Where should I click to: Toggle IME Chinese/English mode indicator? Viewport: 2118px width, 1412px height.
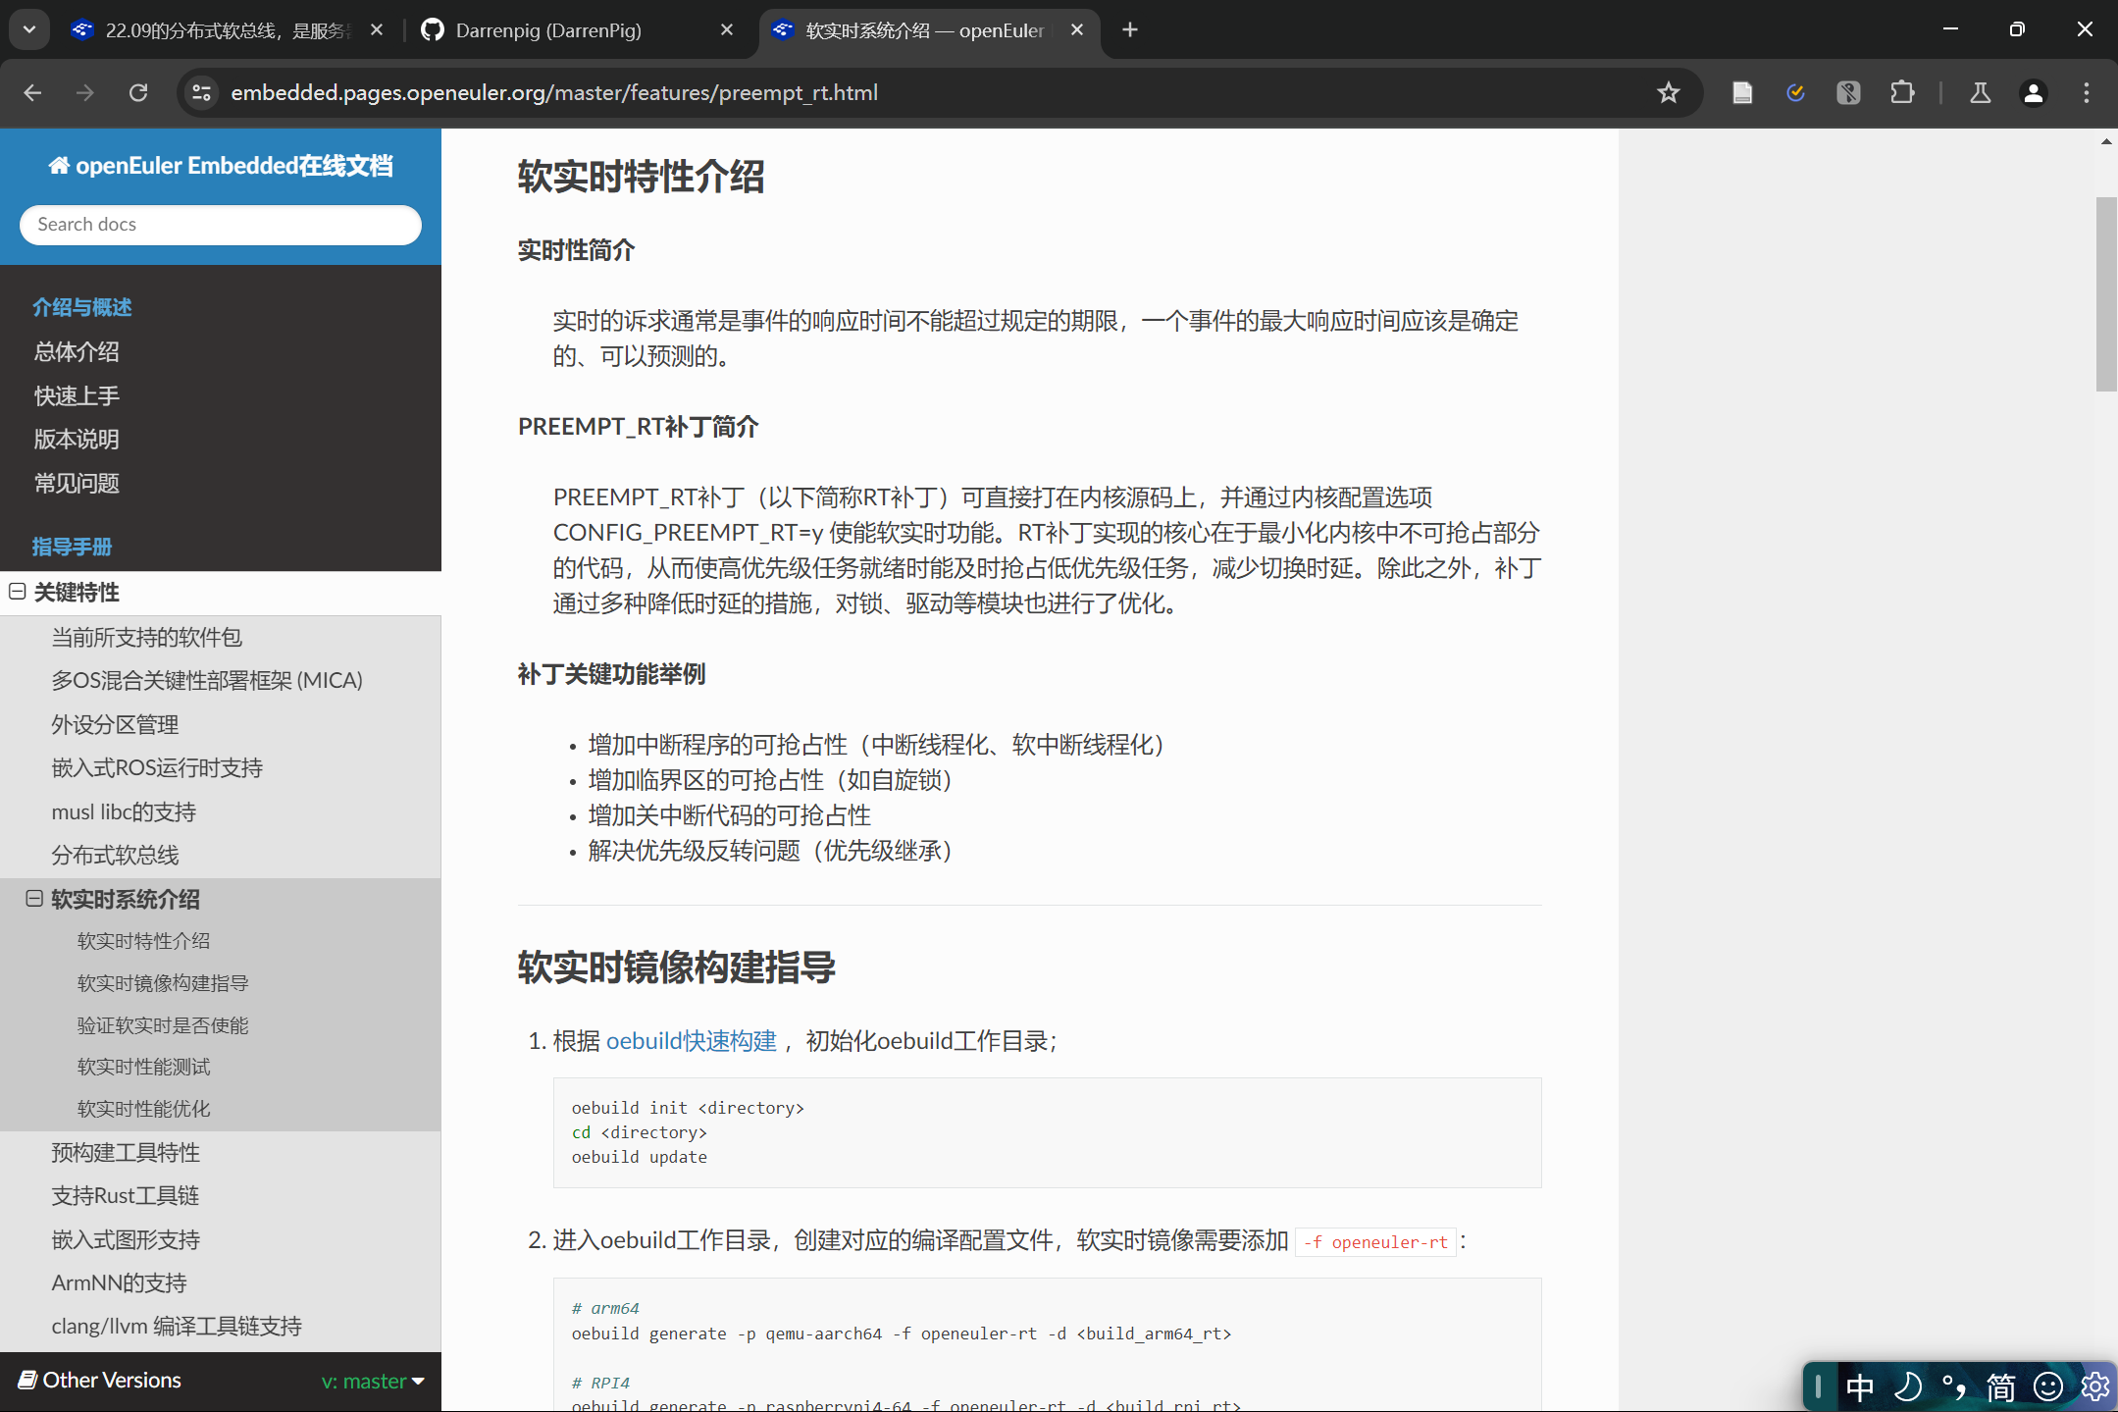1859,1386
